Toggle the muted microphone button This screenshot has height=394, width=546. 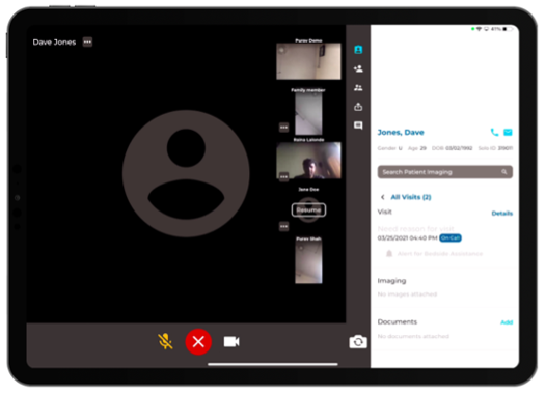pos(165,342)
